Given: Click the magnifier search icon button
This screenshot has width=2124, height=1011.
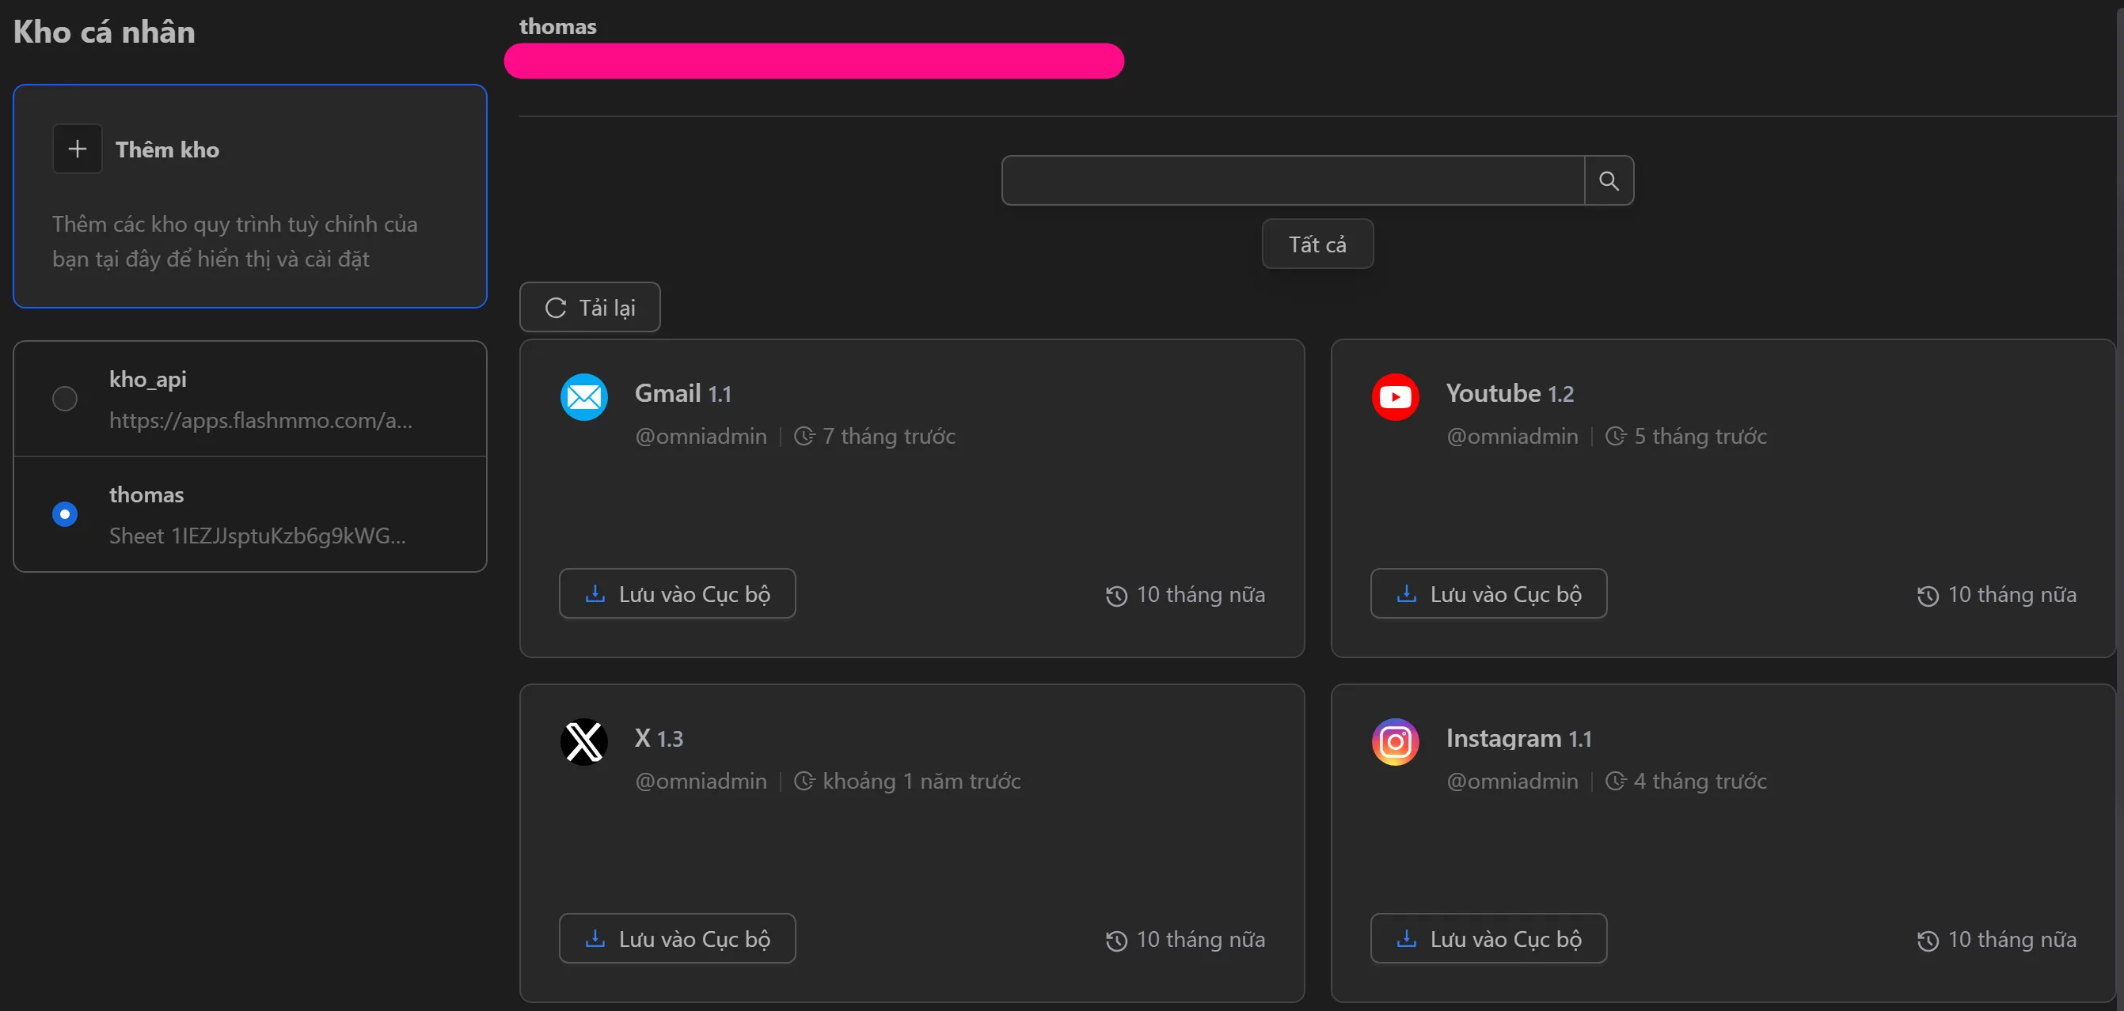Looking at the screenshot, I should [x=1608, y=180].
